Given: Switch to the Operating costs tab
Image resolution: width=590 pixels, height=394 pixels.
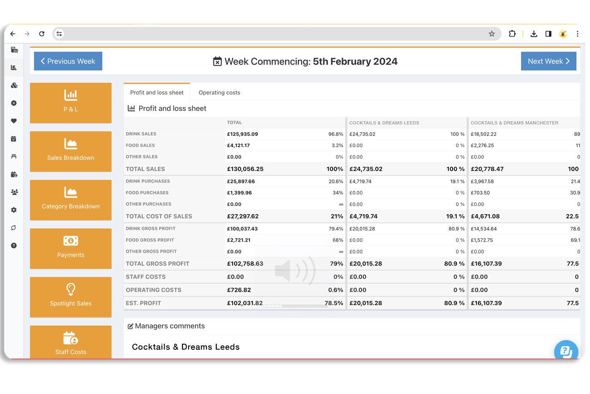Looking at the screenshot, I should tap(219, 93).
